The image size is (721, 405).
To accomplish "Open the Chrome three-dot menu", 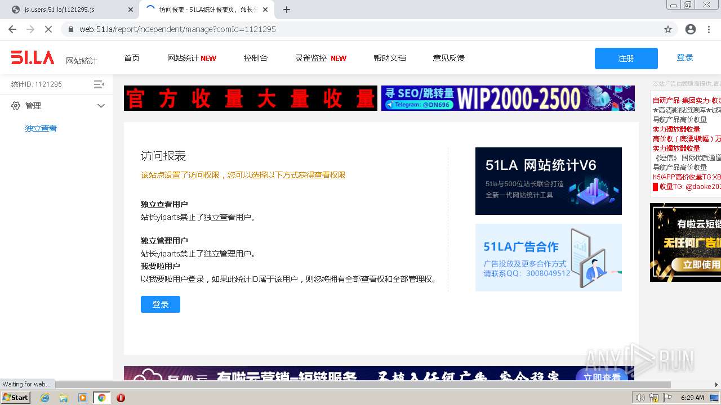I will (709, 29).
